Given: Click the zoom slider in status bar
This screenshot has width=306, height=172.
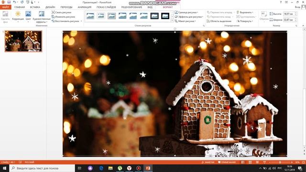Looking at the screenshot, I should click(281, 162).
